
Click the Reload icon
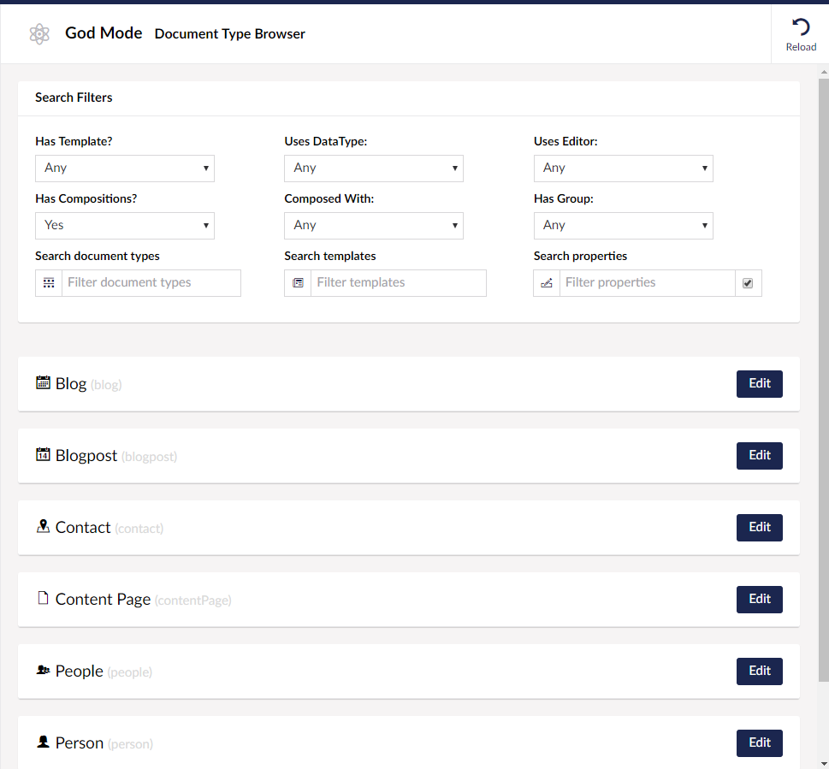tap(801, 27)
